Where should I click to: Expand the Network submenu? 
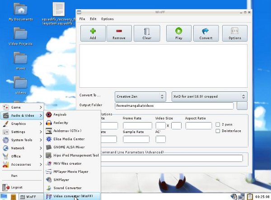[x=22, y=148]
